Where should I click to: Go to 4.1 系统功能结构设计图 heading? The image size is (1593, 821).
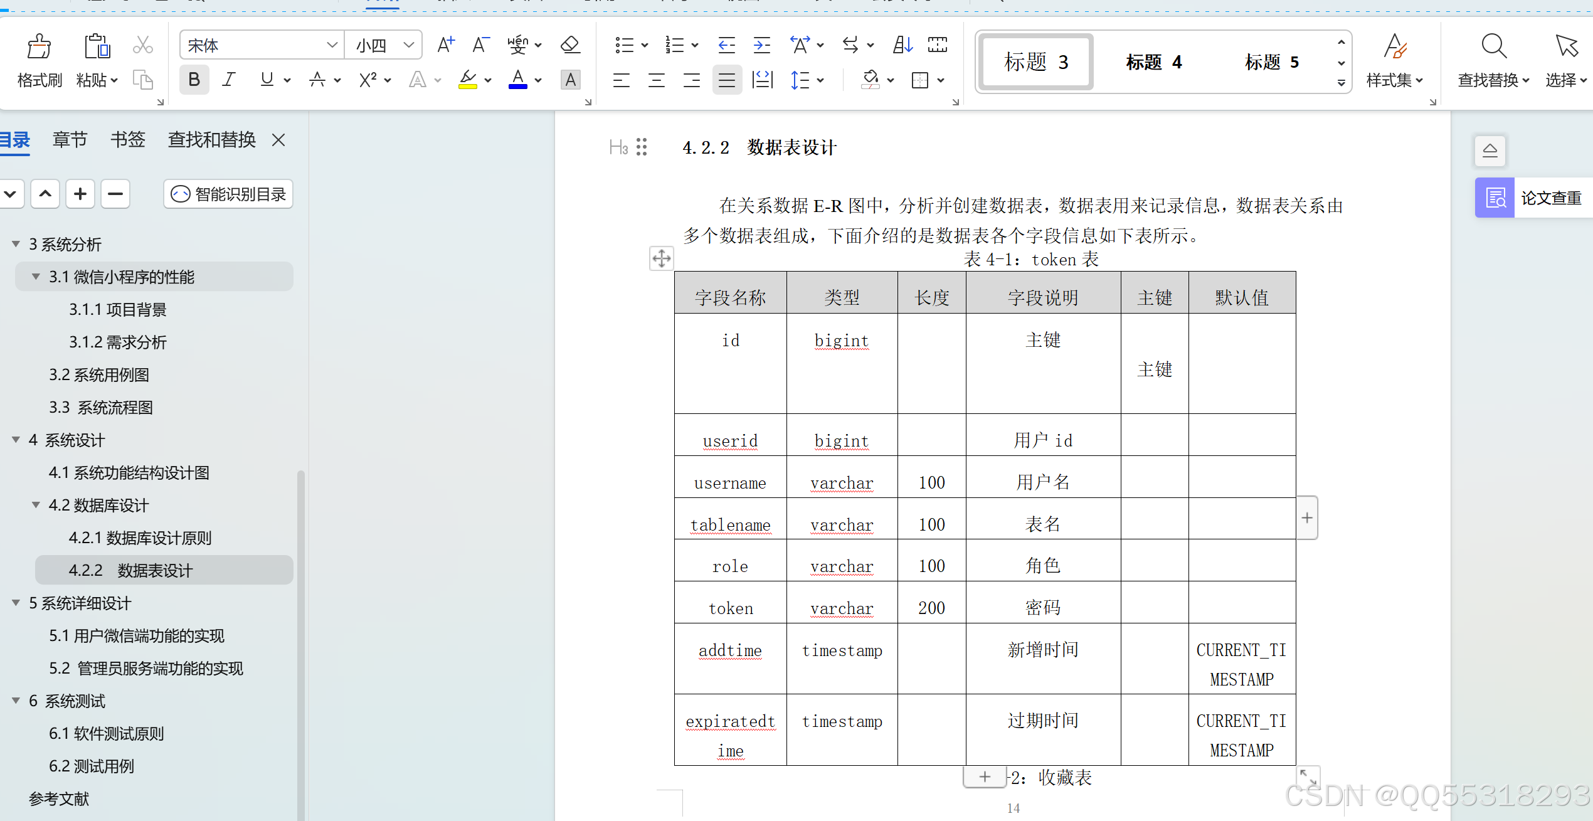129,472
